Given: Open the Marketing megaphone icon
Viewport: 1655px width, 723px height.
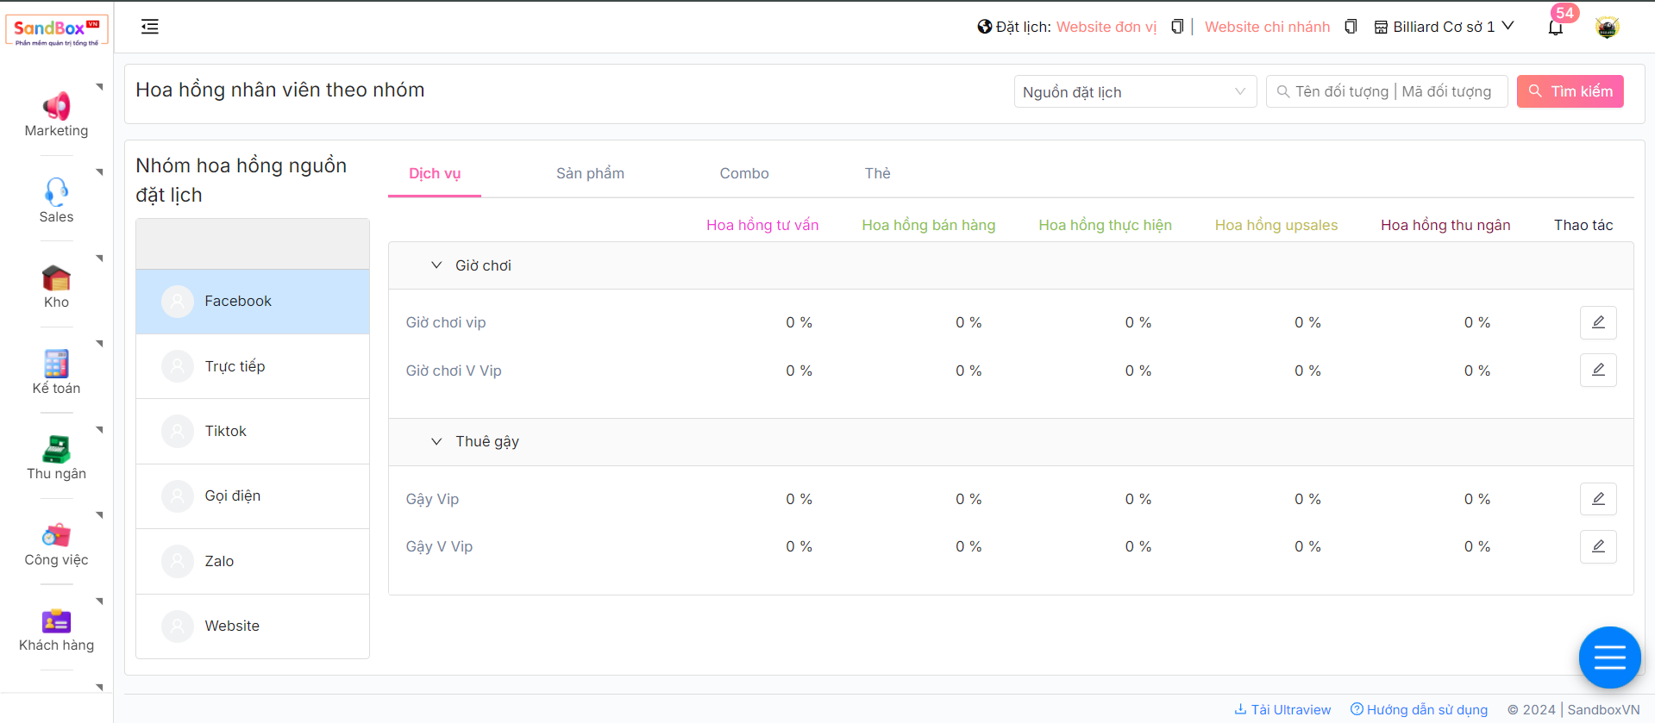Looking at the screenshot, I should [56, 107].
